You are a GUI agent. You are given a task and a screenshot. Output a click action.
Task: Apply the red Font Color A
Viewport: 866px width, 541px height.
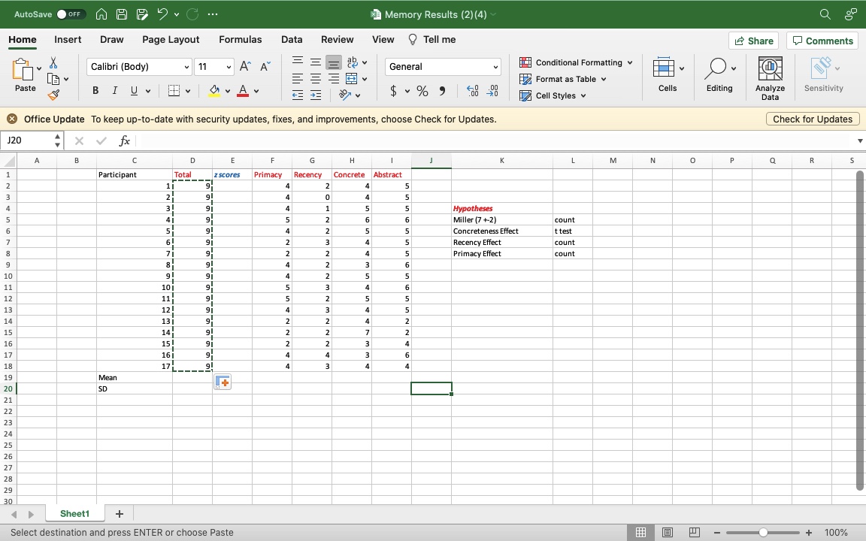point(243,90)
